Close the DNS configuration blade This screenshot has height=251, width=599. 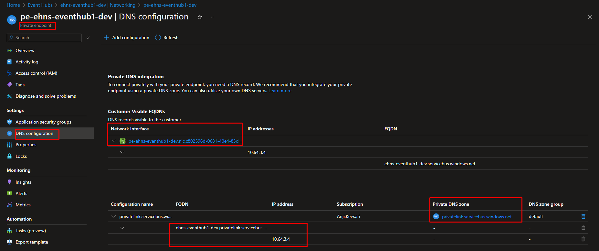(590, 17)
